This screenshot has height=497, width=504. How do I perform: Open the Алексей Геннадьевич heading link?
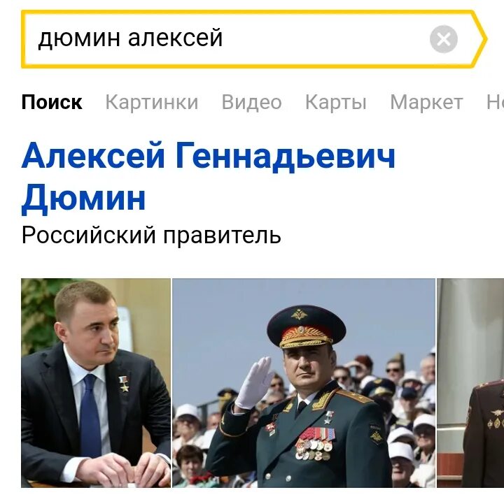click(x=209, y=157)
